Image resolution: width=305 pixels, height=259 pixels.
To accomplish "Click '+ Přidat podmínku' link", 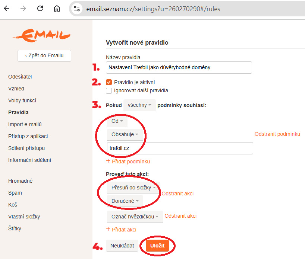I will click(128, 162).
